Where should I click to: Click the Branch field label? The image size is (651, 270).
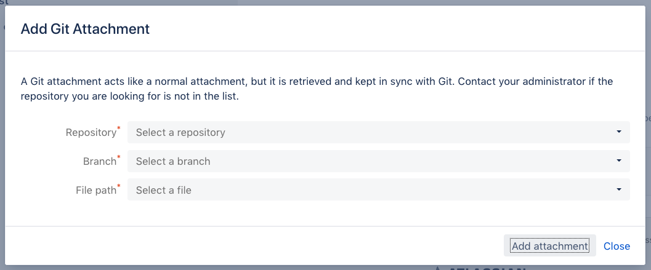[99, 161]
